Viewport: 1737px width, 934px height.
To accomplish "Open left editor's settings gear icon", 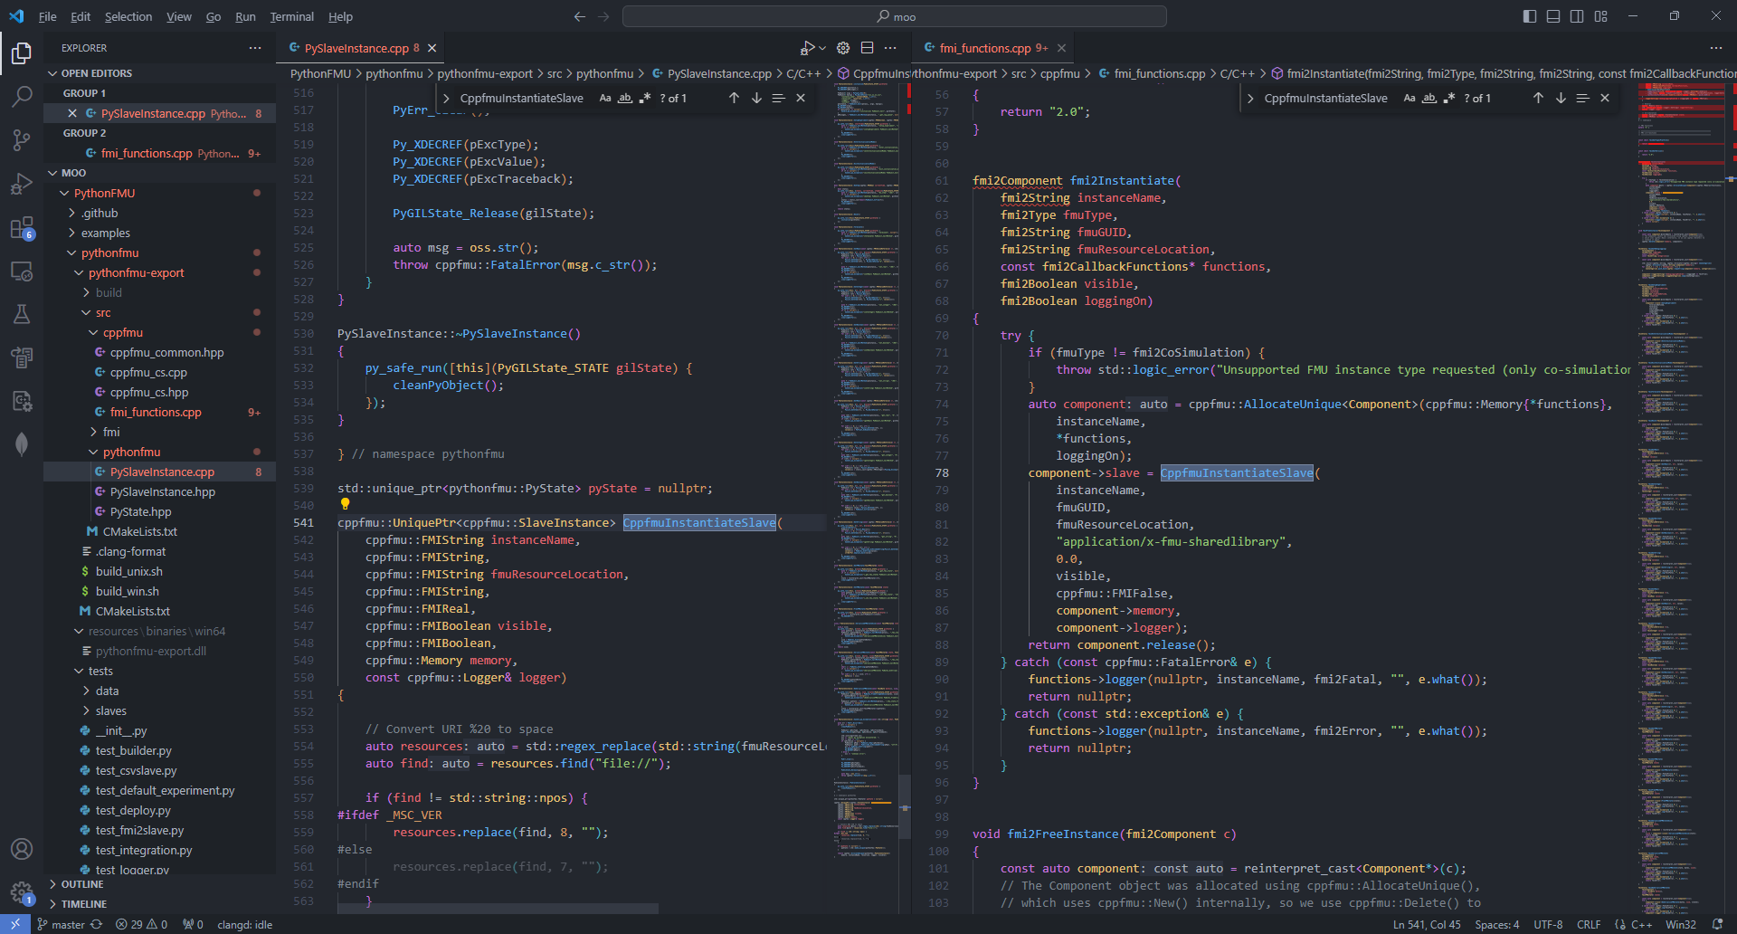I will [x=843, y=48].
